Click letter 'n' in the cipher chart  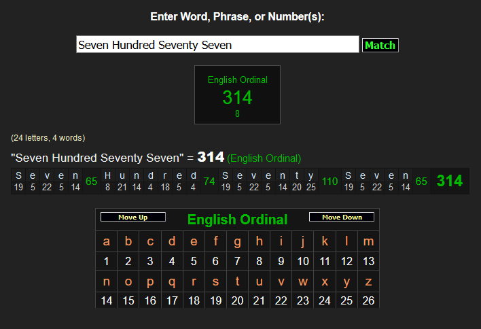(106, 281)
